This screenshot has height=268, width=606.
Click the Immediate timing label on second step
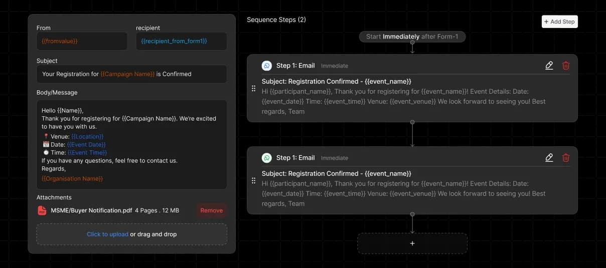point(335,158)
